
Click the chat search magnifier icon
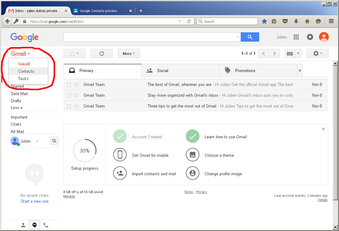[x=54, y=141]
